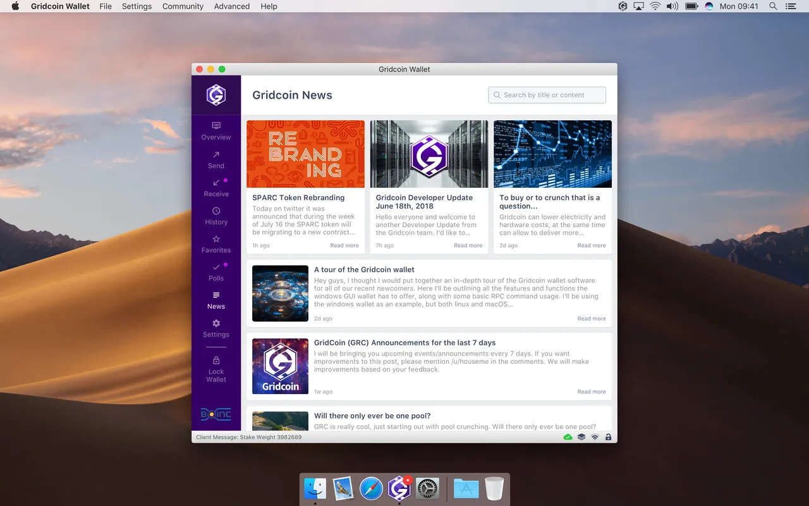Click Lock Wallet padlock button
809x506 pixels.
pyautogui.click(x=216, y=369)
